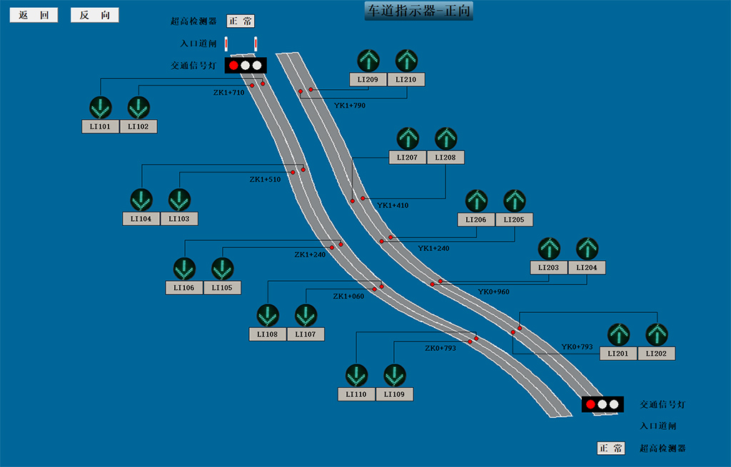This screenshot has height=467, width=731.
Task: Click the up arrow indicator above LI202
Action: 656,334
